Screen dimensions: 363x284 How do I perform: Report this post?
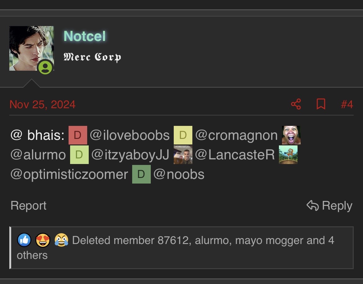[29, 205]
